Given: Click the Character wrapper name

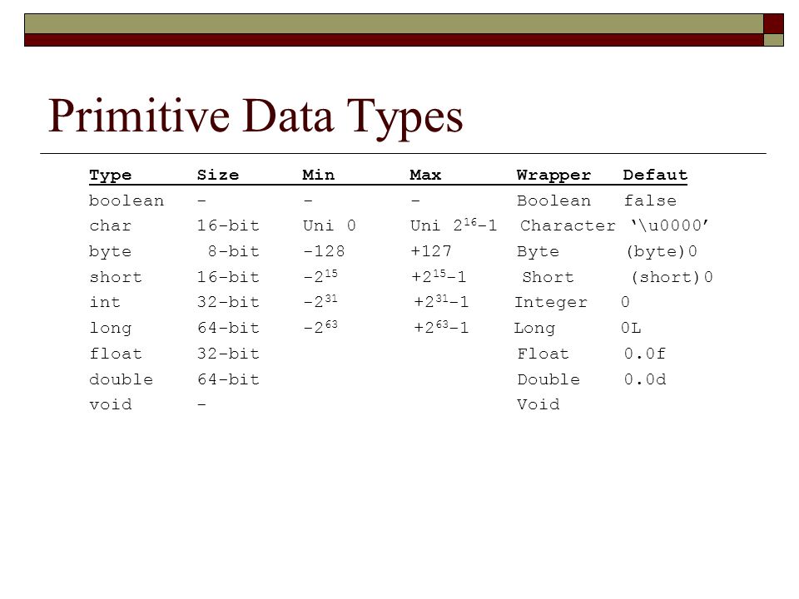Looking at the screenshot, I should tap(568, 225).
